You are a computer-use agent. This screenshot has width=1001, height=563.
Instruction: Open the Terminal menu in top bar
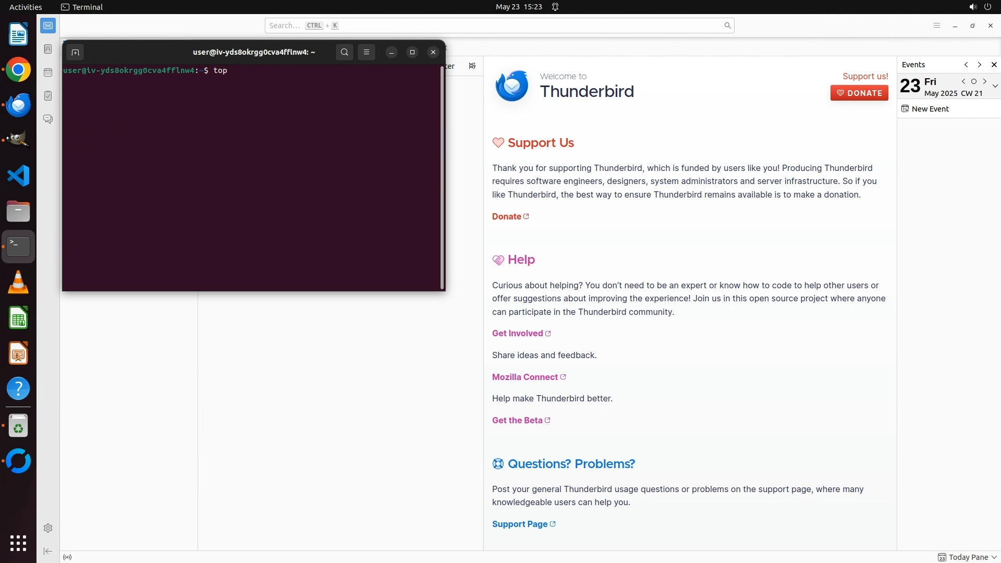point(82,7)
